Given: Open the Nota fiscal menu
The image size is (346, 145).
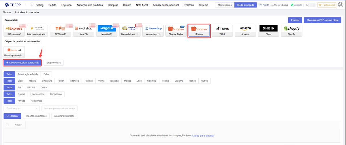Looking at the screenshot, I should click(142, 5).
